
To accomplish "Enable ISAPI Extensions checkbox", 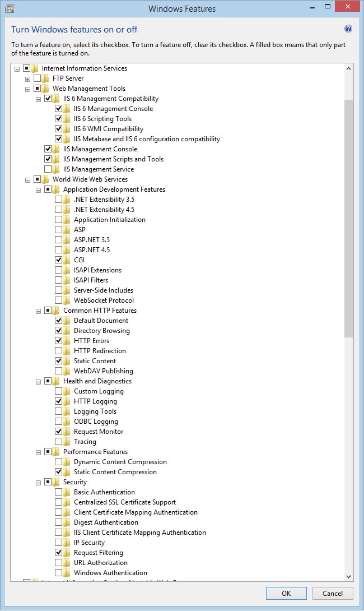I will point(58,270).
